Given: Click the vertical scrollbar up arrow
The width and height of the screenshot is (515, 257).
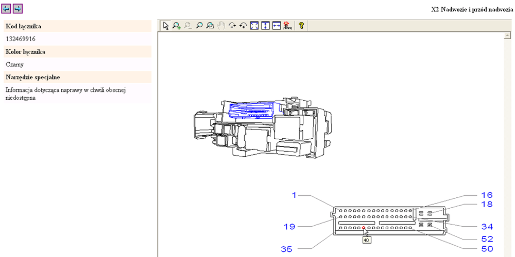Looking at the screenshot, I should [x=507, y=36].
